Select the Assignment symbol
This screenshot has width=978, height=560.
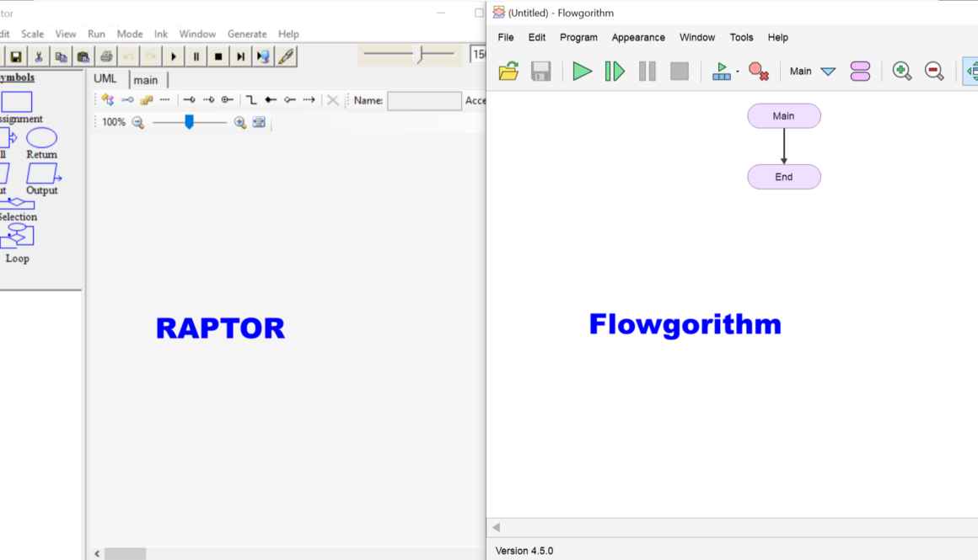[16, 102]
